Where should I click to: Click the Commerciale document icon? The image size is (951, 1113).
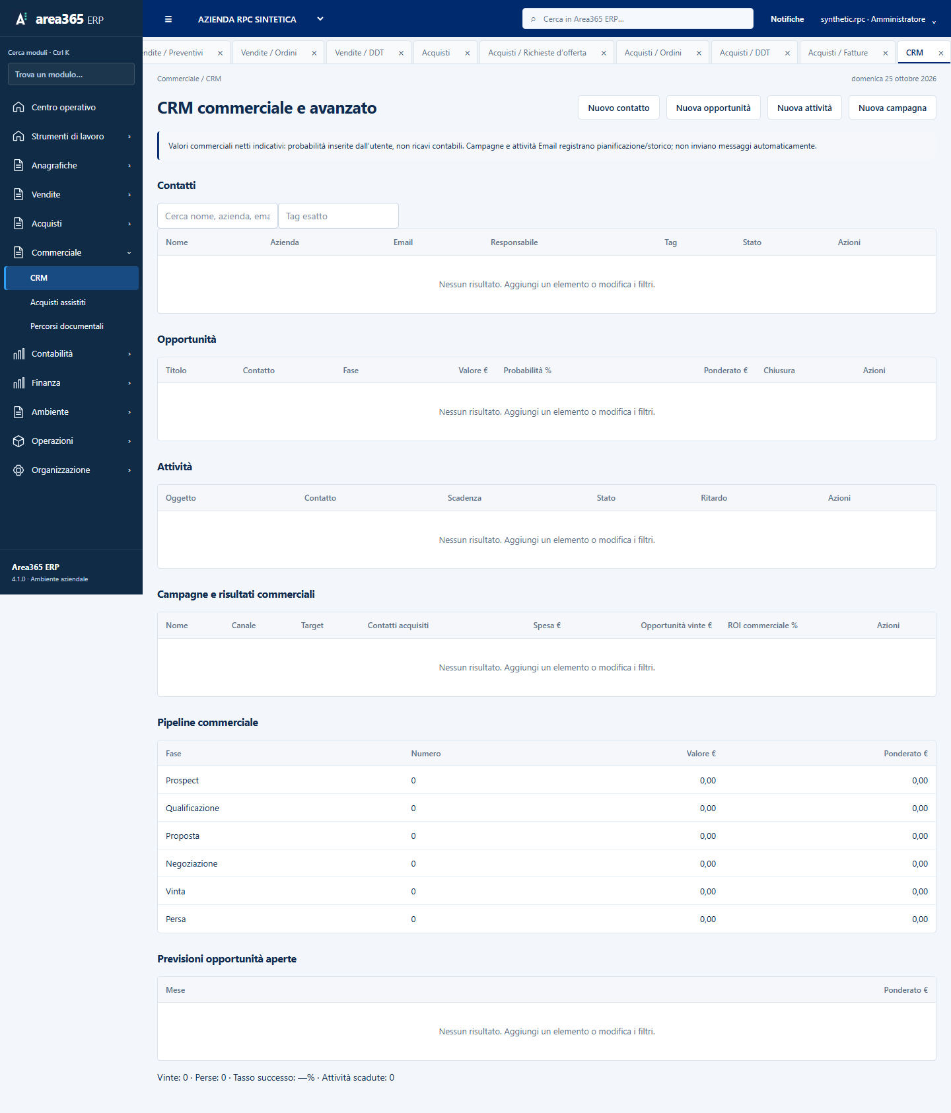click(x=18, y=252)
